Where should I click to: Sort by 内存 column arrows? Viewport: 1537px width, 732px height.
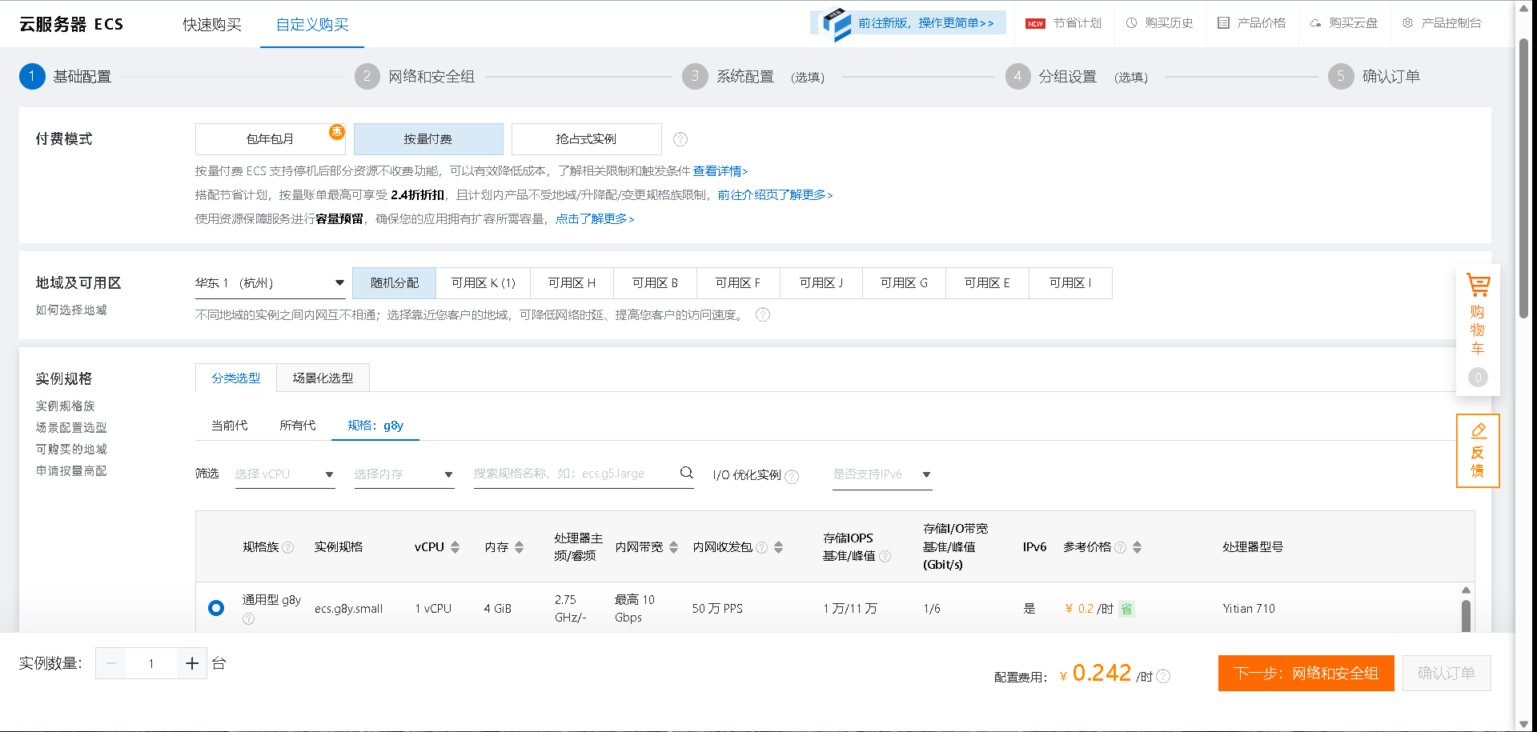[x=520, y=547]
